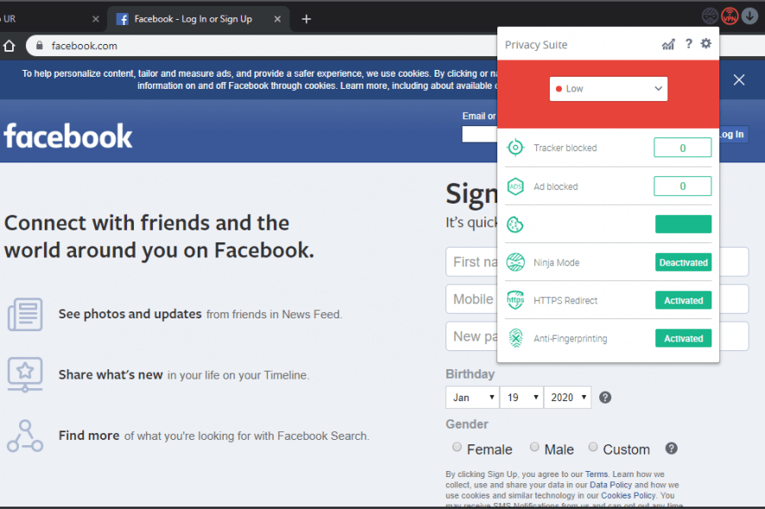Open Privacy Suite settings gear
This screenshot has width=765, height=509.
click(706, 43)
